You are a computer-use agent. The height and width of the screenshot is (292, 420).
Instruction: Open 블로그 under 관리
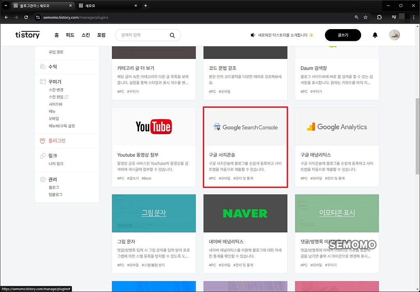pos(54,188)
